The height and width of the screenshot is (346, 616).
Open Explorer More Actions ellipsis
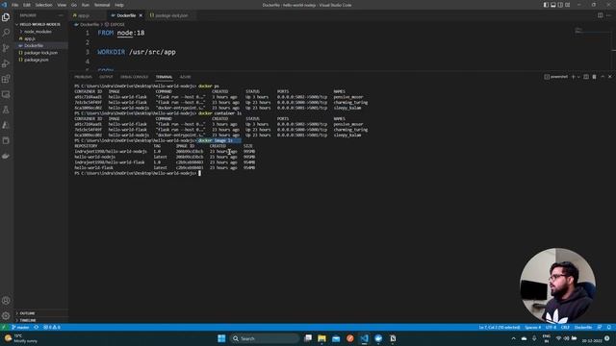click(x=61, y=15)
